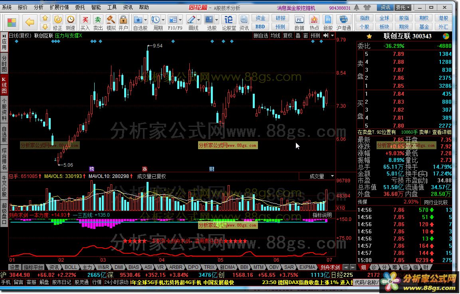
Task: Toggle the 复权 adjustment button
Action: pyautogui.click(x=288, y=36)
